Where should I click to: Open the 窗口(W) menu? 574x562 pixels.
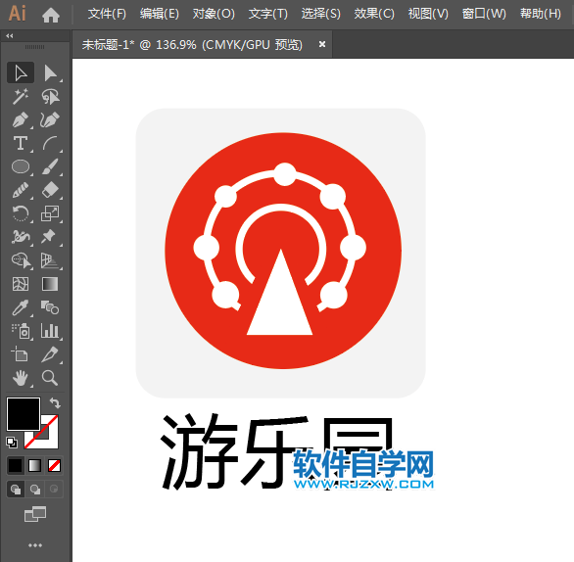pyautogui.click(x=484, y=14)
